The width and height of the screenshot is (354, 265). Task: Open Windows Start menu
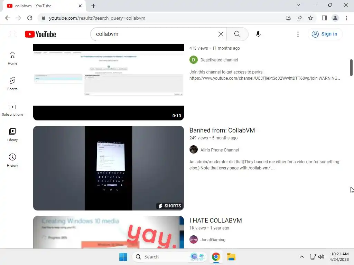pos(123,257)
